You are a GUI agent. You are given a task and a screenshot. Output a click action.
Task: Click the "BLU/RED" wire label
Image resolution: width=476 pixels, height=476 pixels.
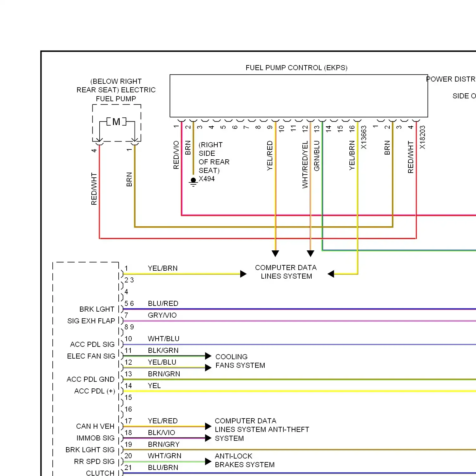tap(163, 303)
